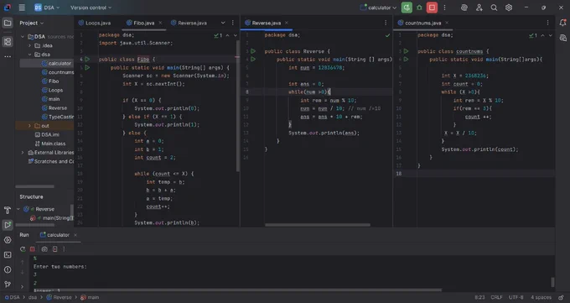Open the Project view mode dropdown
Viewport: 570px width, 303px height.
tap(32, 23)
